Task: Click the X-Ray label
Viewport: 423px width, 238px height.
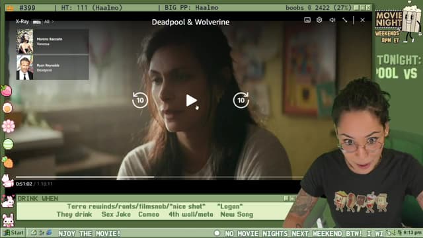Action: coord(22,22)
